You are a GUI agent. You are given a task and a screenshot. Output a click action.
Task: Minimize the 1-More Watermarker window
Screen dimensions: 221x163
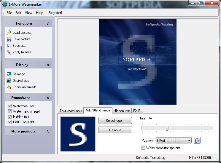(x=193, y=3)
